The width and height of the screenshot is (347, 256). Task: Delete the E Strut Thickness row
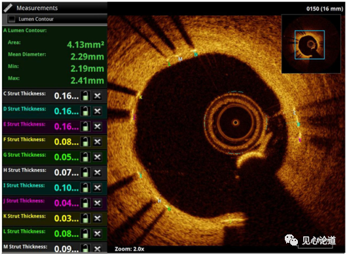click(x=98, y=127)
